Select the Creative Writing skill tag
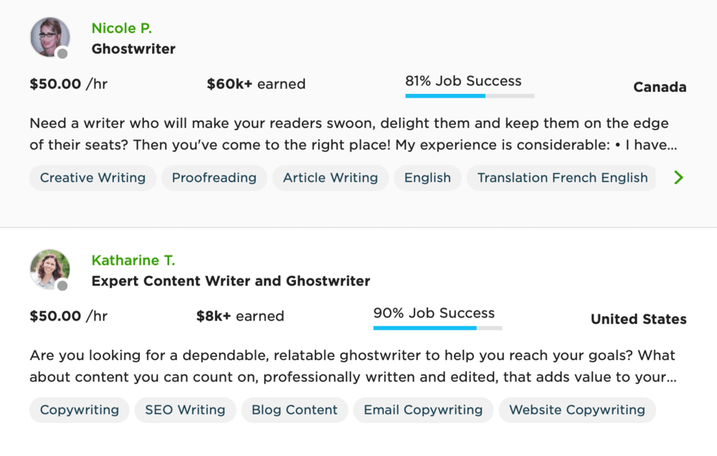The height and width of the screenshot is (456, 717). [x=92, y=177]
